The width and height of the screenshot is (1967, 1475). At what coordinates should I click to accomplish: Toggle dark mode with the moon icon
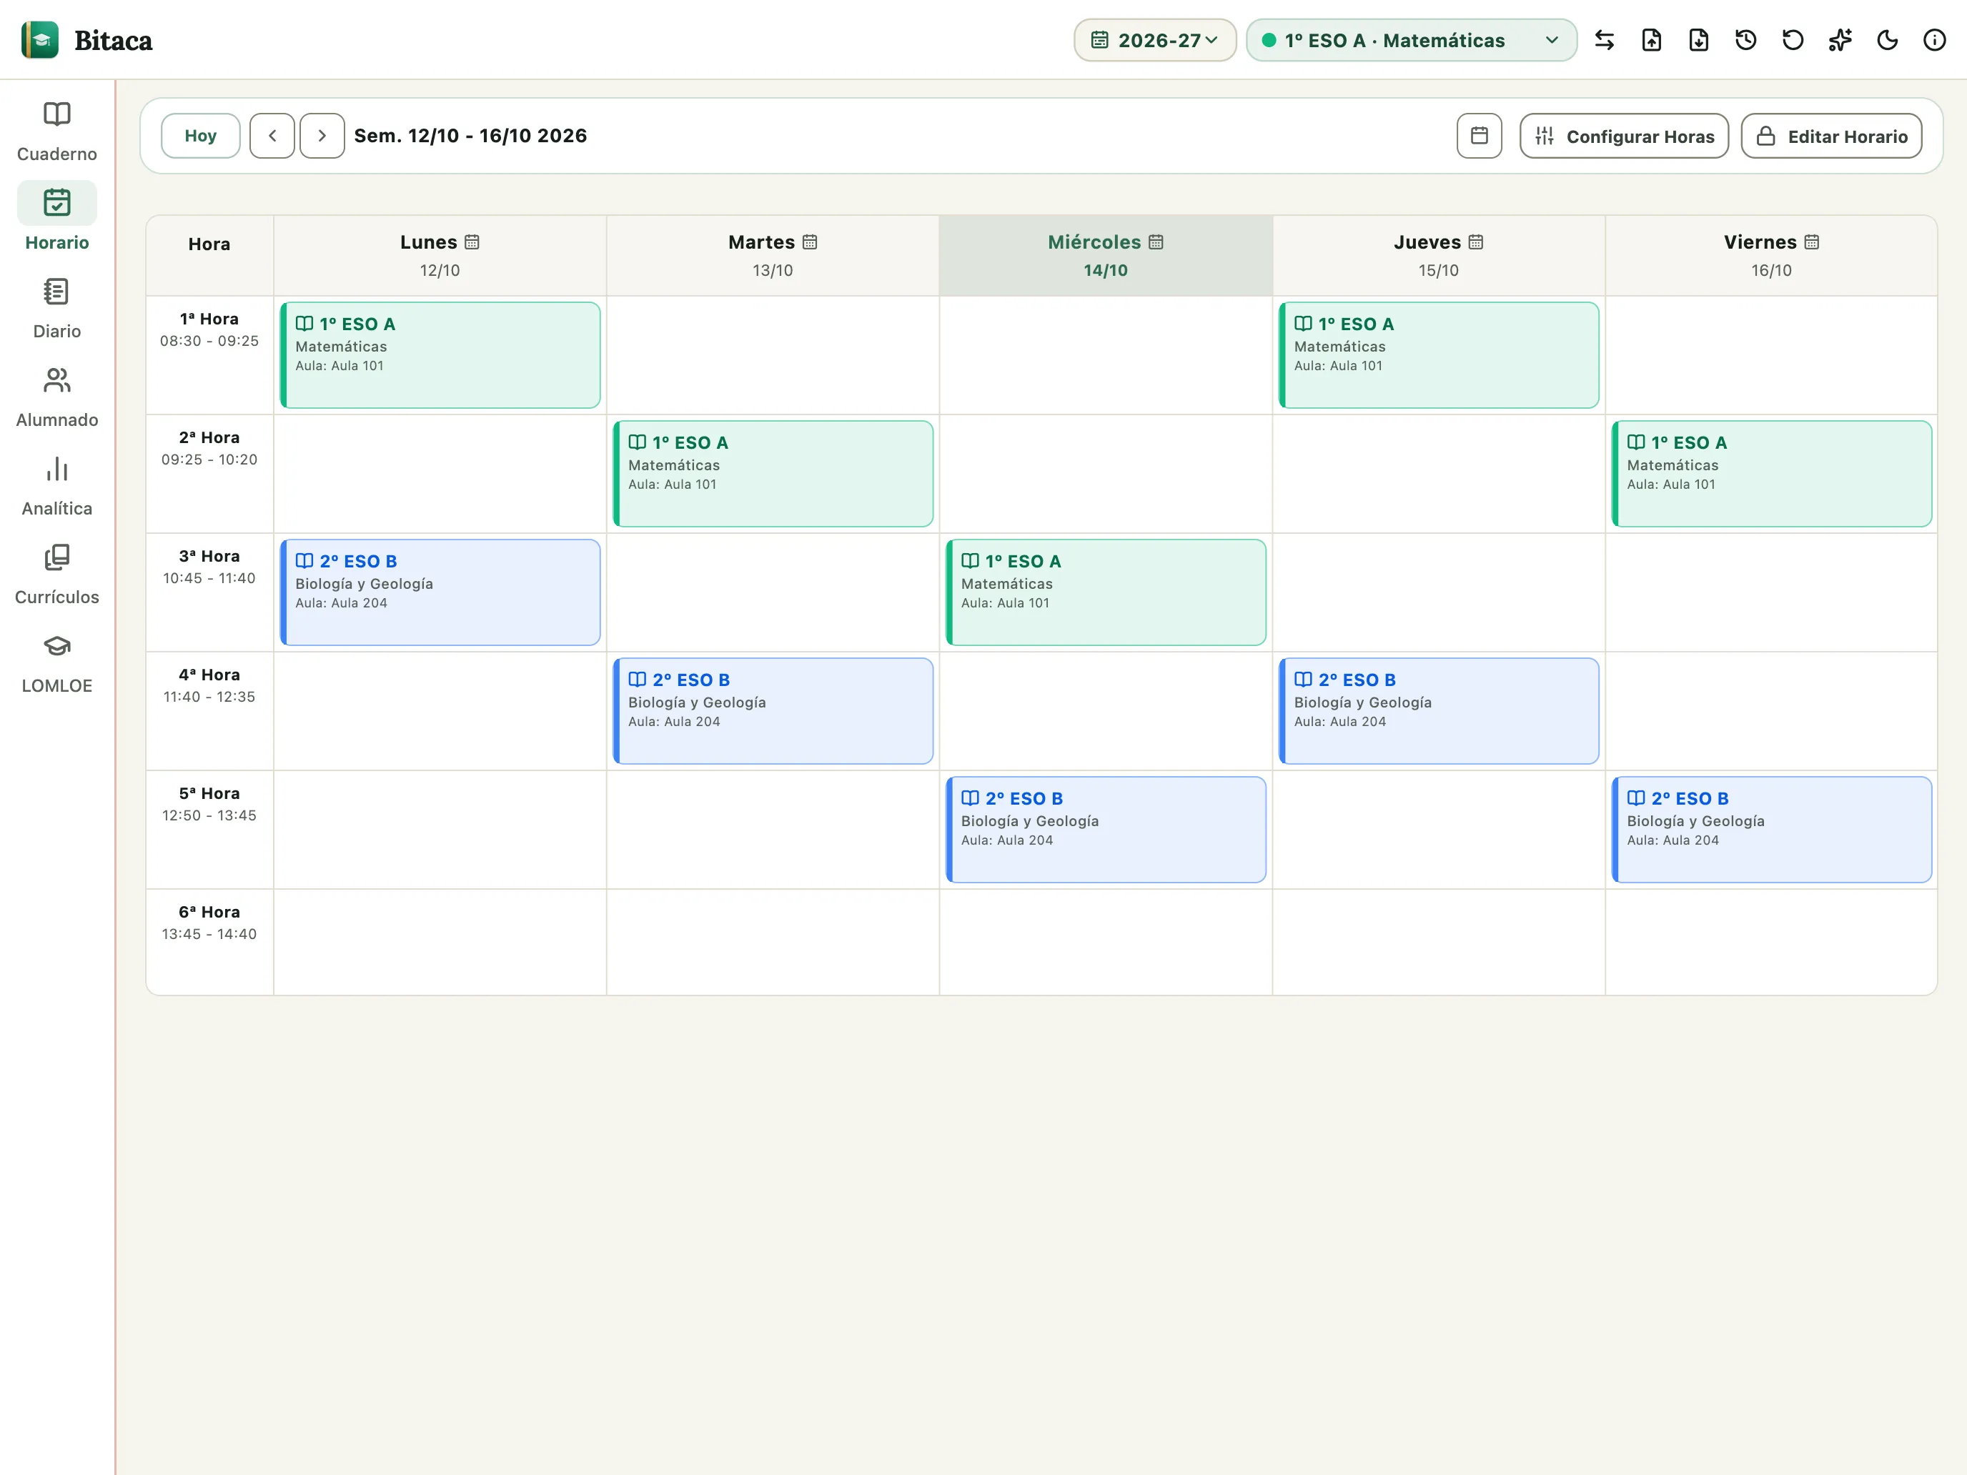point(1887,40)
